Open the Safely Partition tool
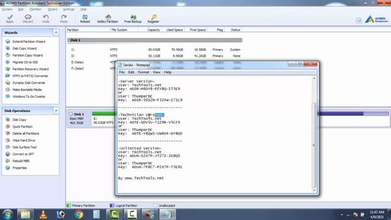The height and width of the screenshot is (220, 391). [108, 19]
